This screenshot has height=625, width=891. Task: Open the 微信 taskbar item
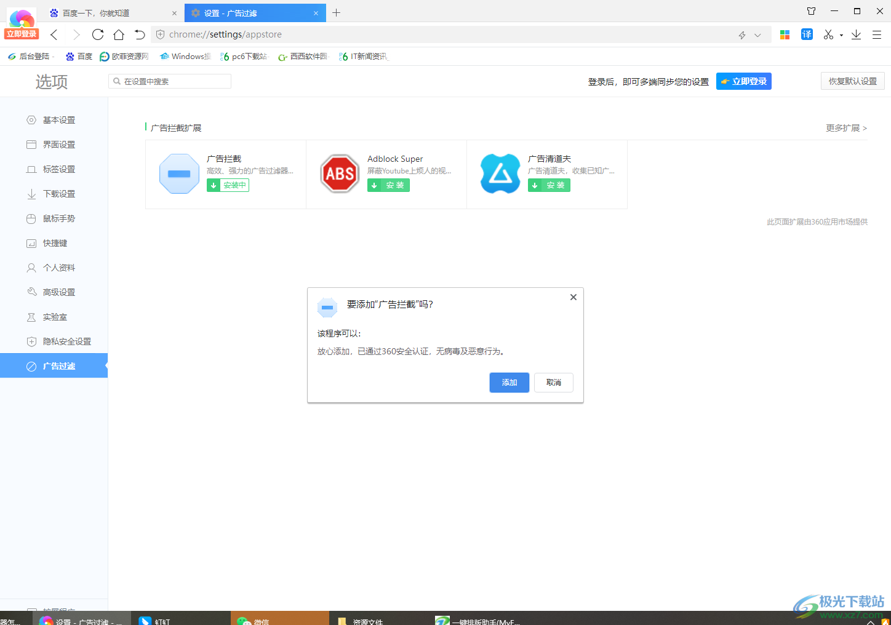click(280, 619)
